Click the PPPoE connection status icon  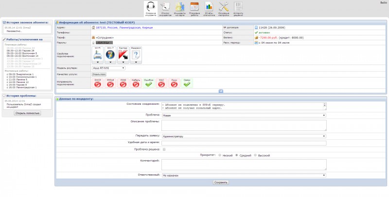[x=110, y=83]
